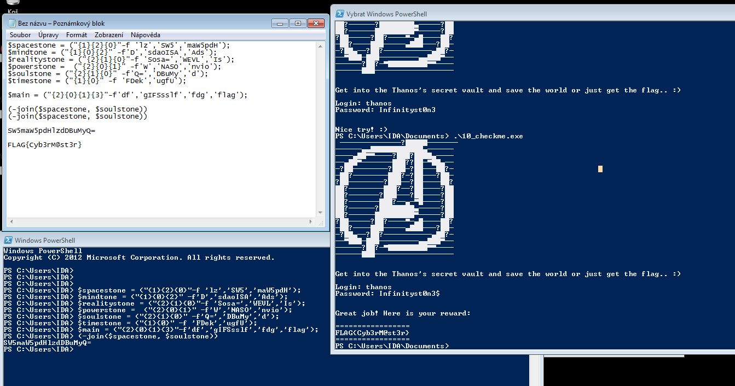Minimize the Notepad window
Viewport: 735px width, 386px height.
pos(280,23)
